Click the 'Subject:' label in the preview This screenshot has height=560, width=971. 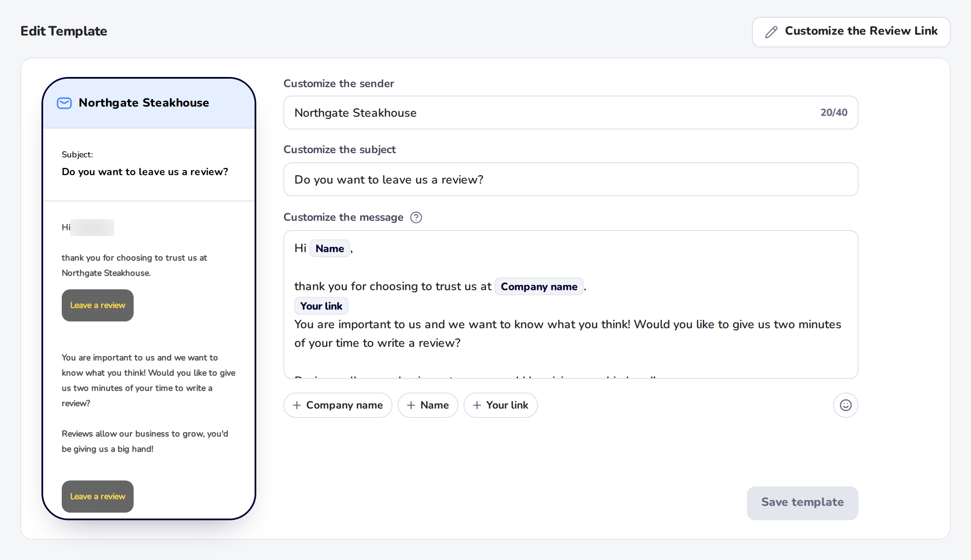point(77,154)
